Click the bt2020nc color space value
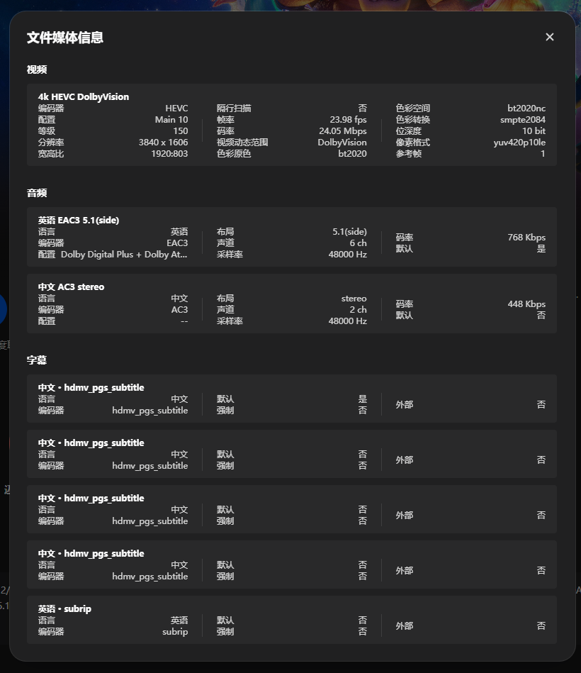 pyautogui.click(x=526, y=109)
